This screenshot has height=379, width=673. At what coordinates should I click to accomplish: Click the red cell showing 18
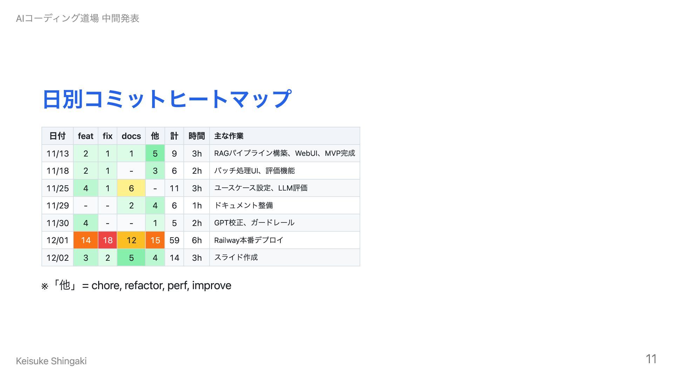pos(108,240)
